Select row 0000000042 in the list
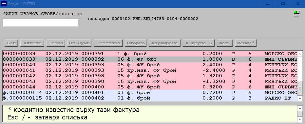Viewport: 305px width, 124px height. (x=150, y=76)
